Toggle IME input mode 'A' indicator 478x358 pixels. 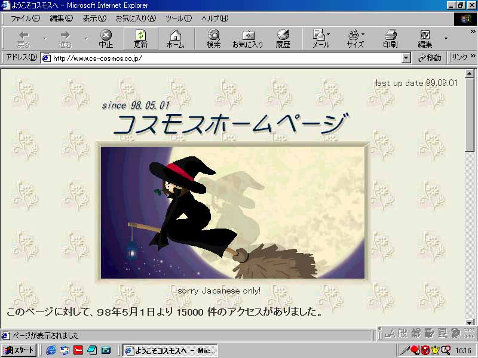pos(391,334)
